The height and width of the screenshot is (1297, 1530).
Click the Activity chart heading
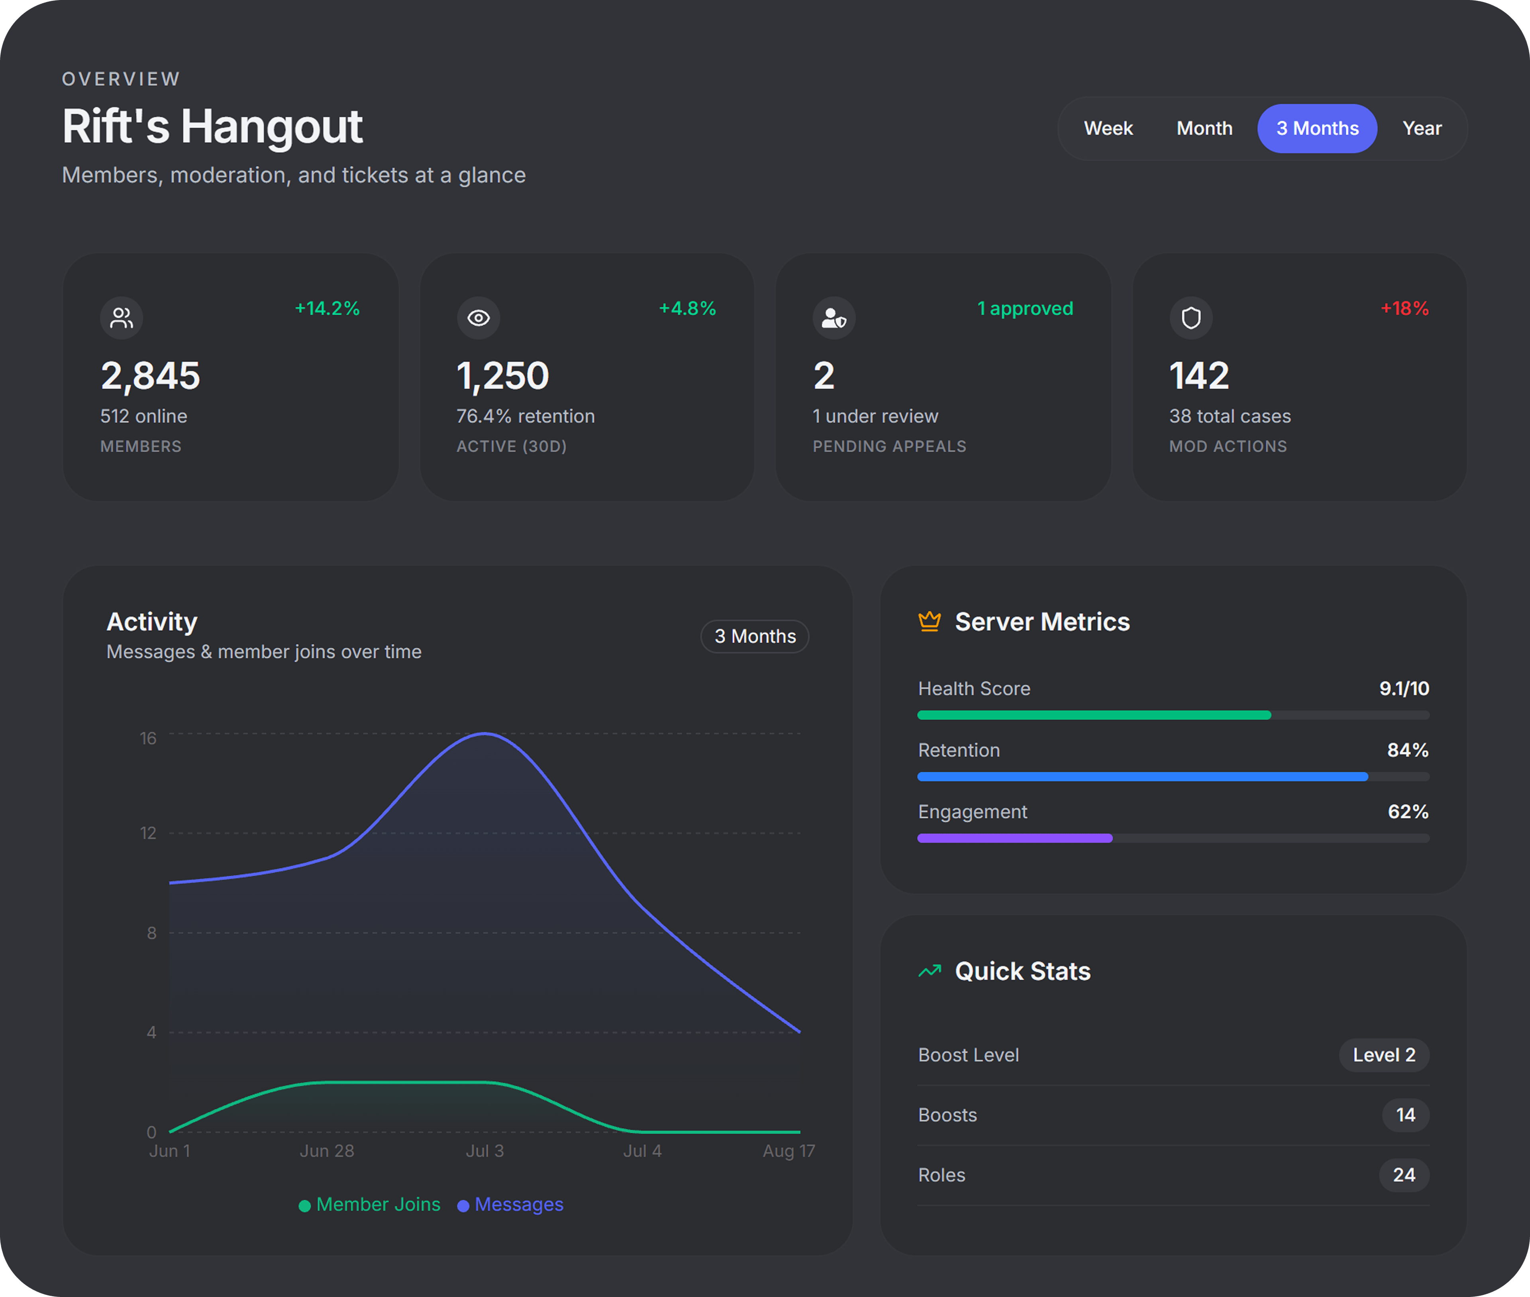tap(152, 622)
